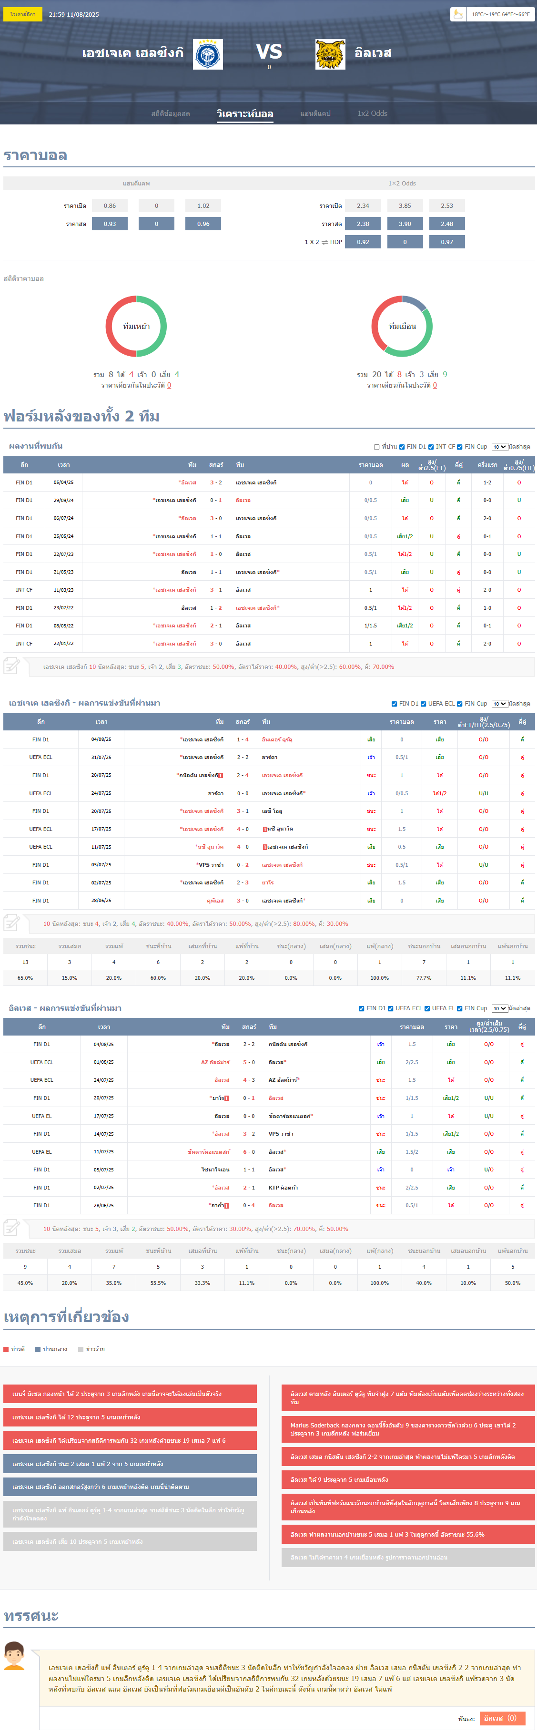This screenshot has height=1734, width=537.
Task: Click the Ilves lynx team crest
Action: pyautogui.click(x=330, y=54)
